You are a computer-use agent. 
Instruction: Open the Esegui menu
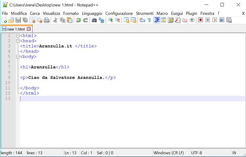pyautogui.click(x=177, y=13)
